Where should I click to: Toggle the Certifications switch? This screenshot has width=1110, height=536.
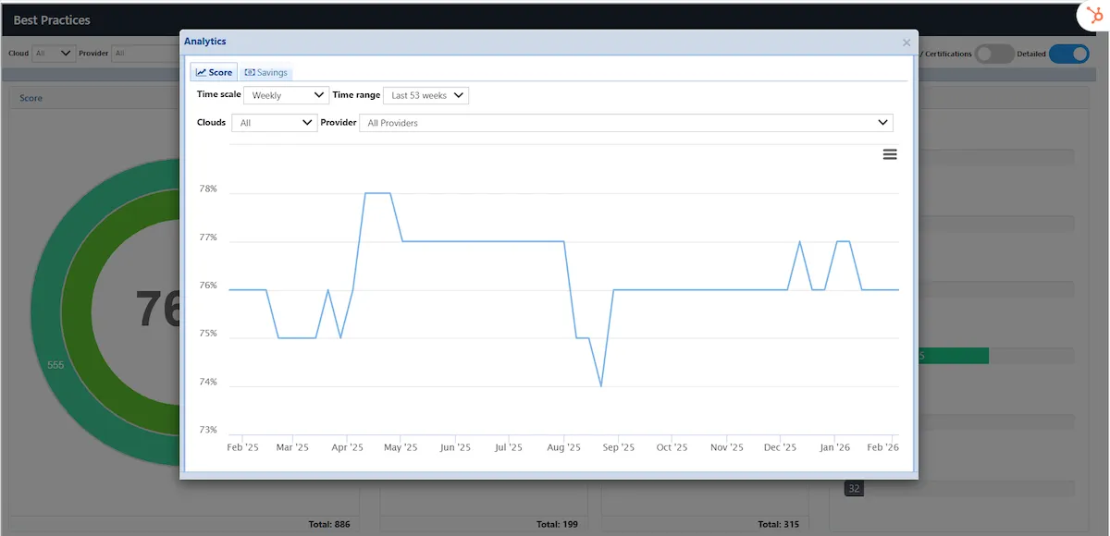(995, 54)
